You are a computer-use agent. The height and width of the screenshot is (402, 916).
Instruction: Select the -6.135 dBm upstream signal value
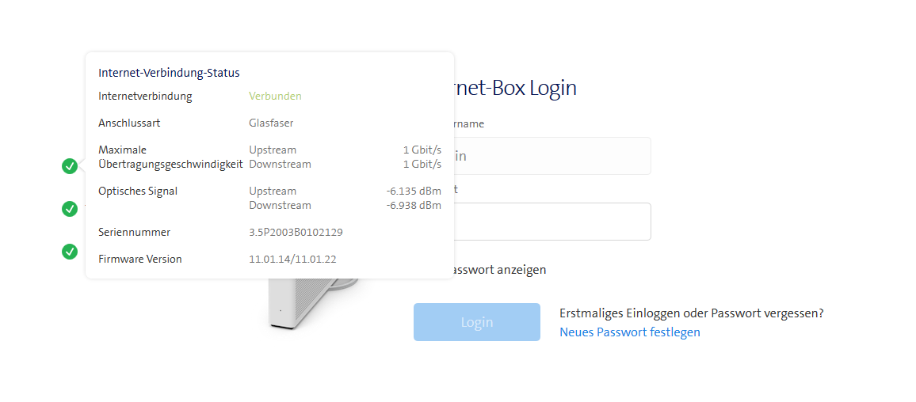[x=414, y=191]
